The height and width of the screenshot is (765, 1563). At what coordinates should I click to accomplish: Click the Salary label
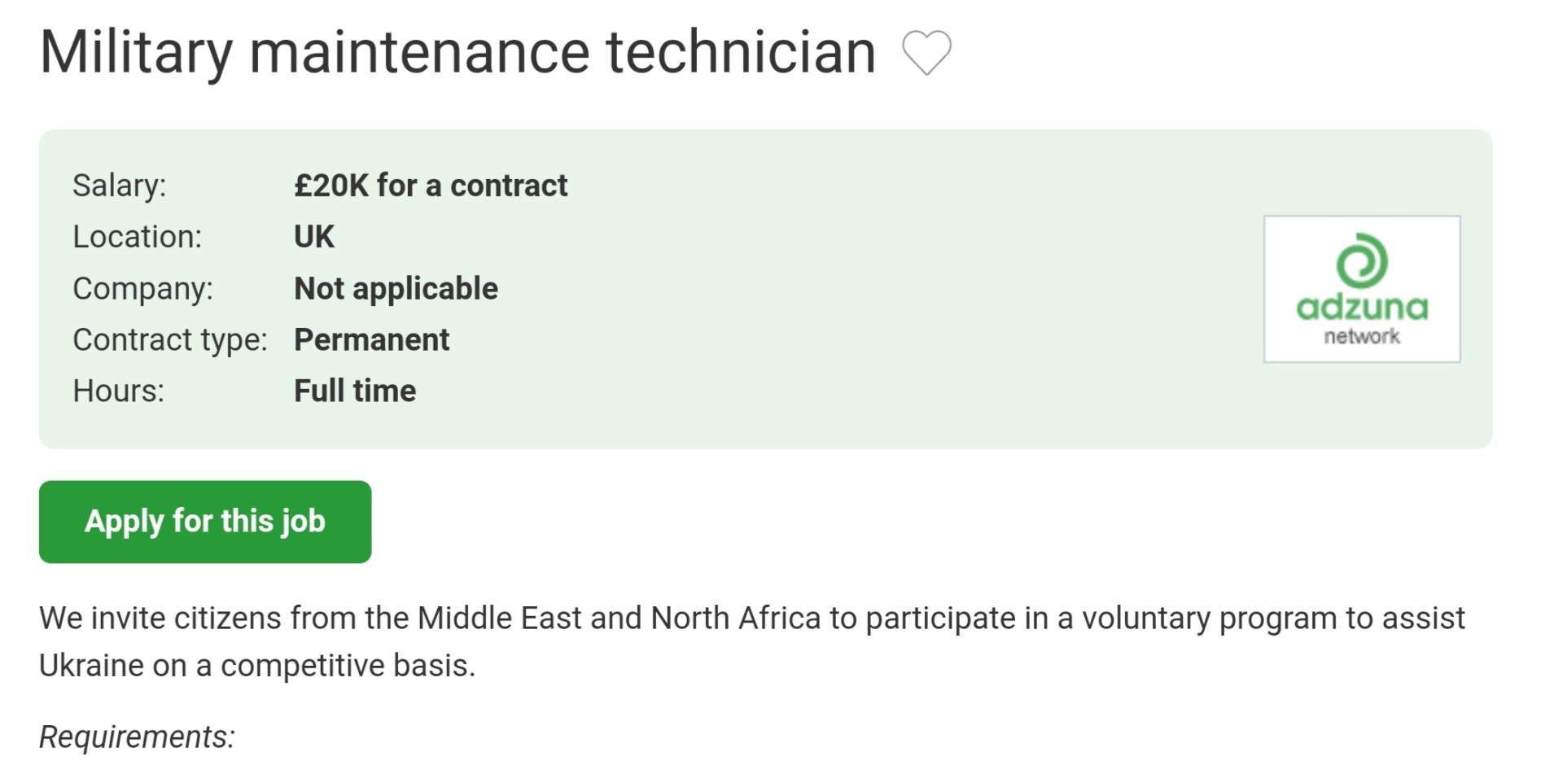click(120, 186)
